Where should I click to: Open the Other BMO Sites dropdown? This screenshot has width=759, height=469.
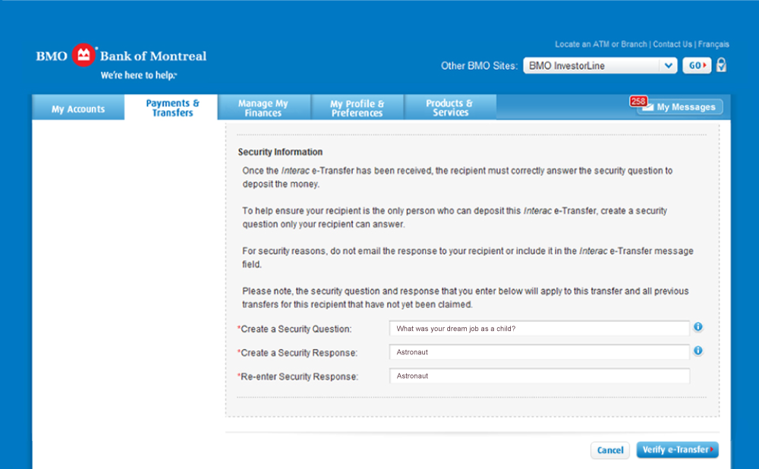600,65
